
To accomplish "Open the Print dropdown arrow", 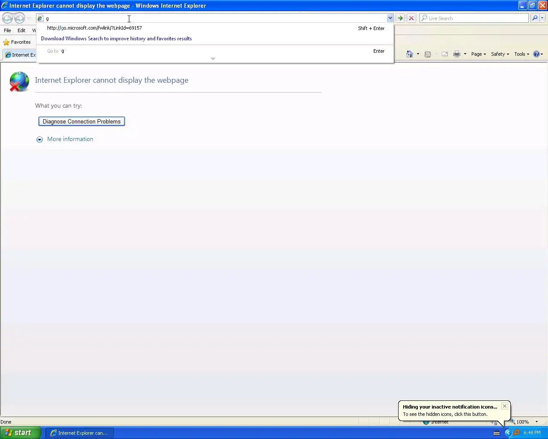I will coord(465,54).
